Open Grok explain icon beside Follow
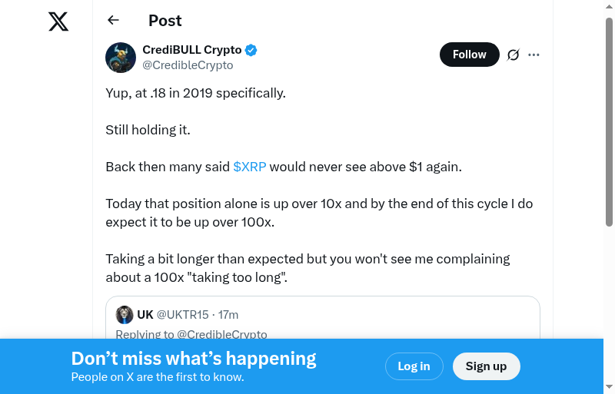The width and height of the screenshot is (615, 394). pos(514,55)
